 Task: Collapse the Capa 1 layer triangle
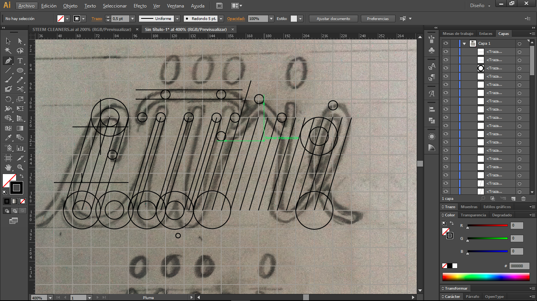tap(464, 44)
